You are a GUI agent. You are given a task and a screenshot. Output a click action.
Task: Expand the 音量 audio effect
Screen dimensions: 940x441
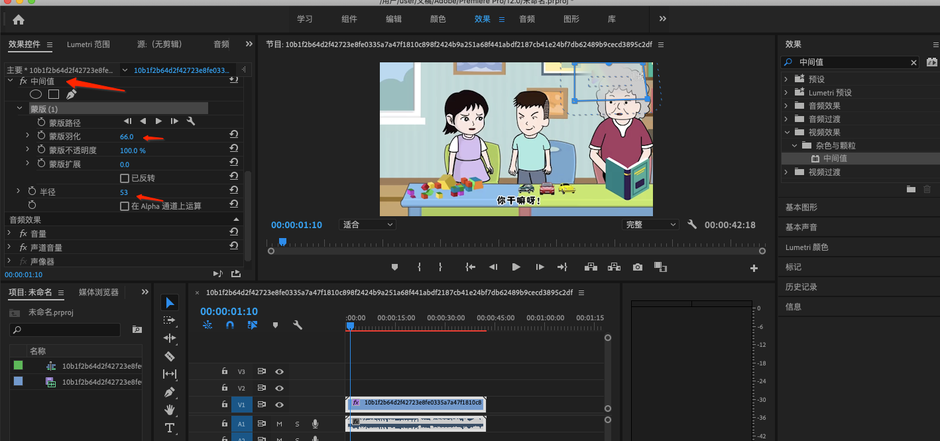(9, 233)
